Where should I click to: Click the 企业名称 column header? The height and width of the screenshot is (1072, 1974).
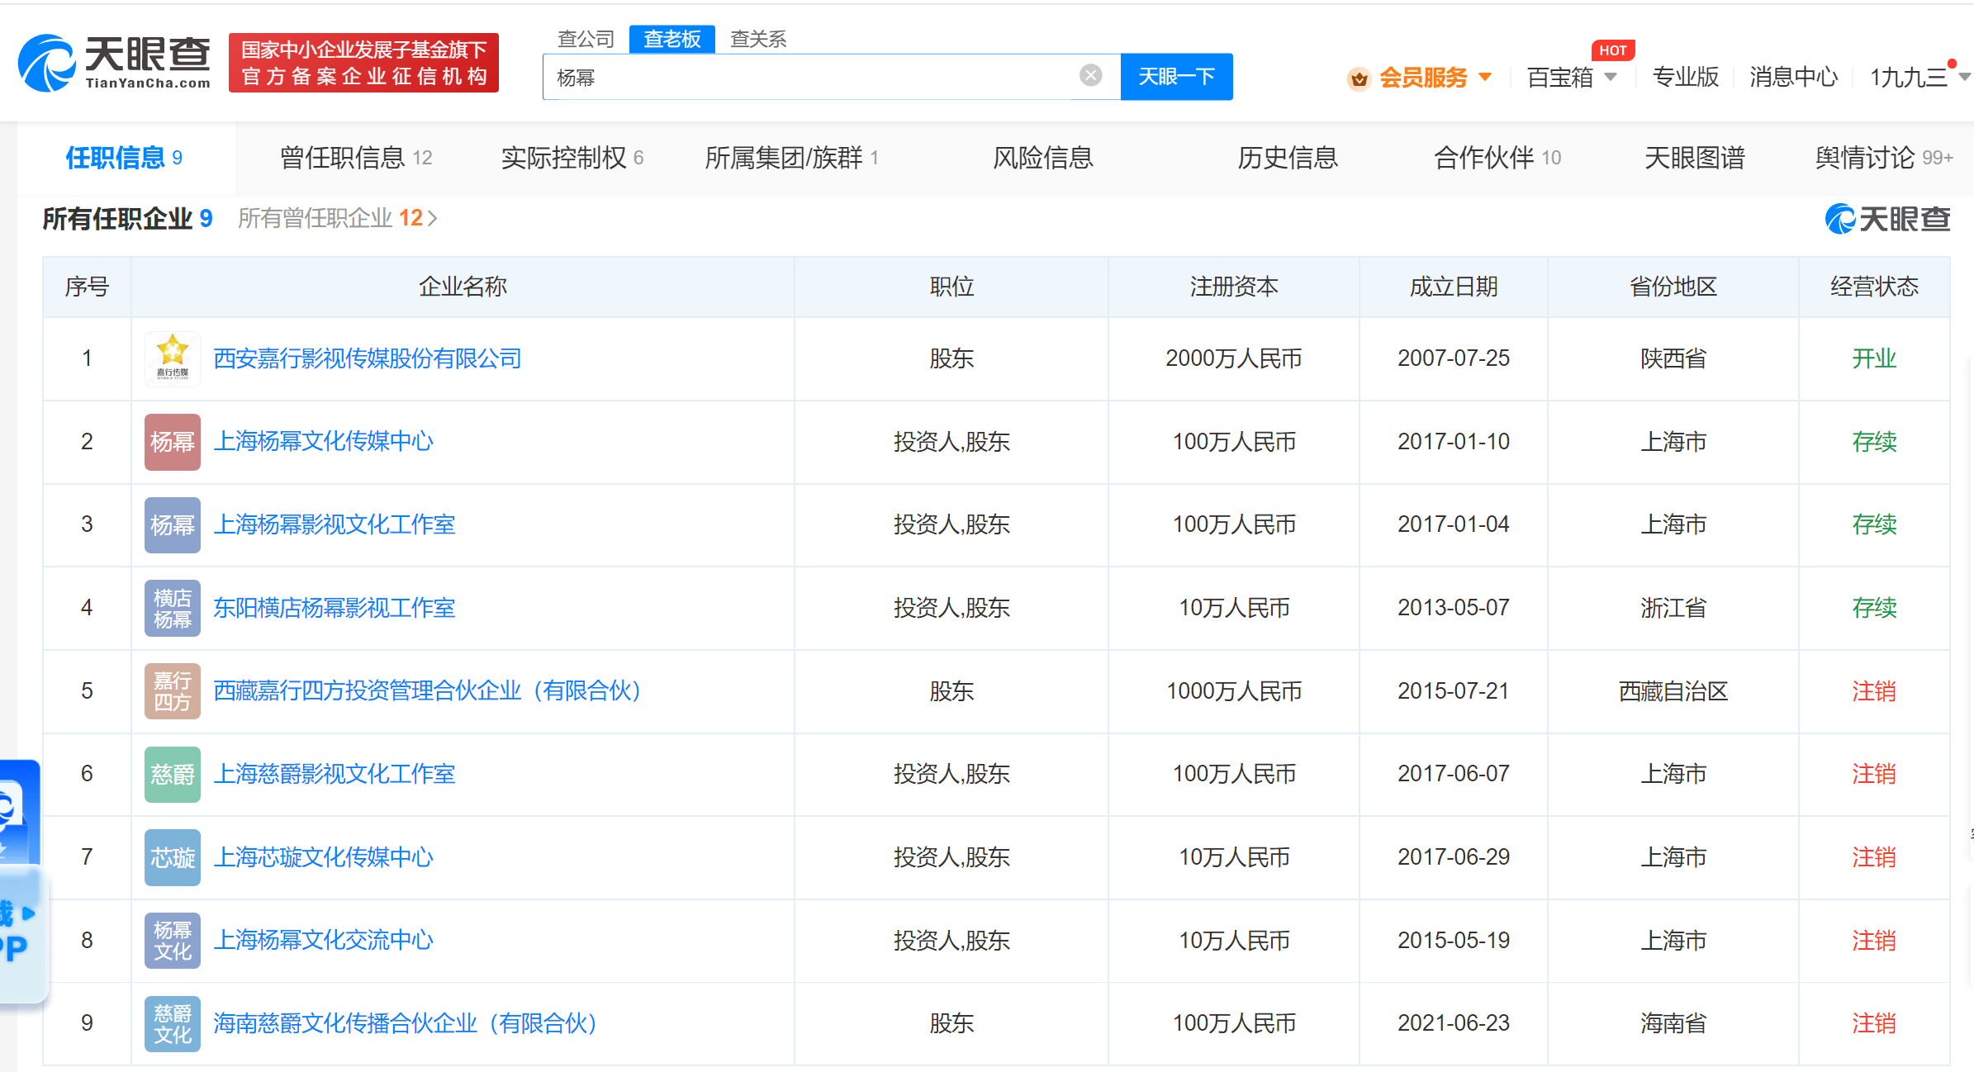tap(463, 287)
